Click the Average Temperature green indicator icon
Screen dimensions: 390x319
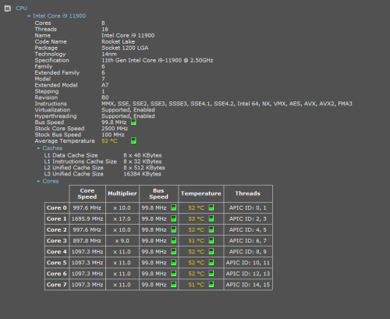coord(133,140)
